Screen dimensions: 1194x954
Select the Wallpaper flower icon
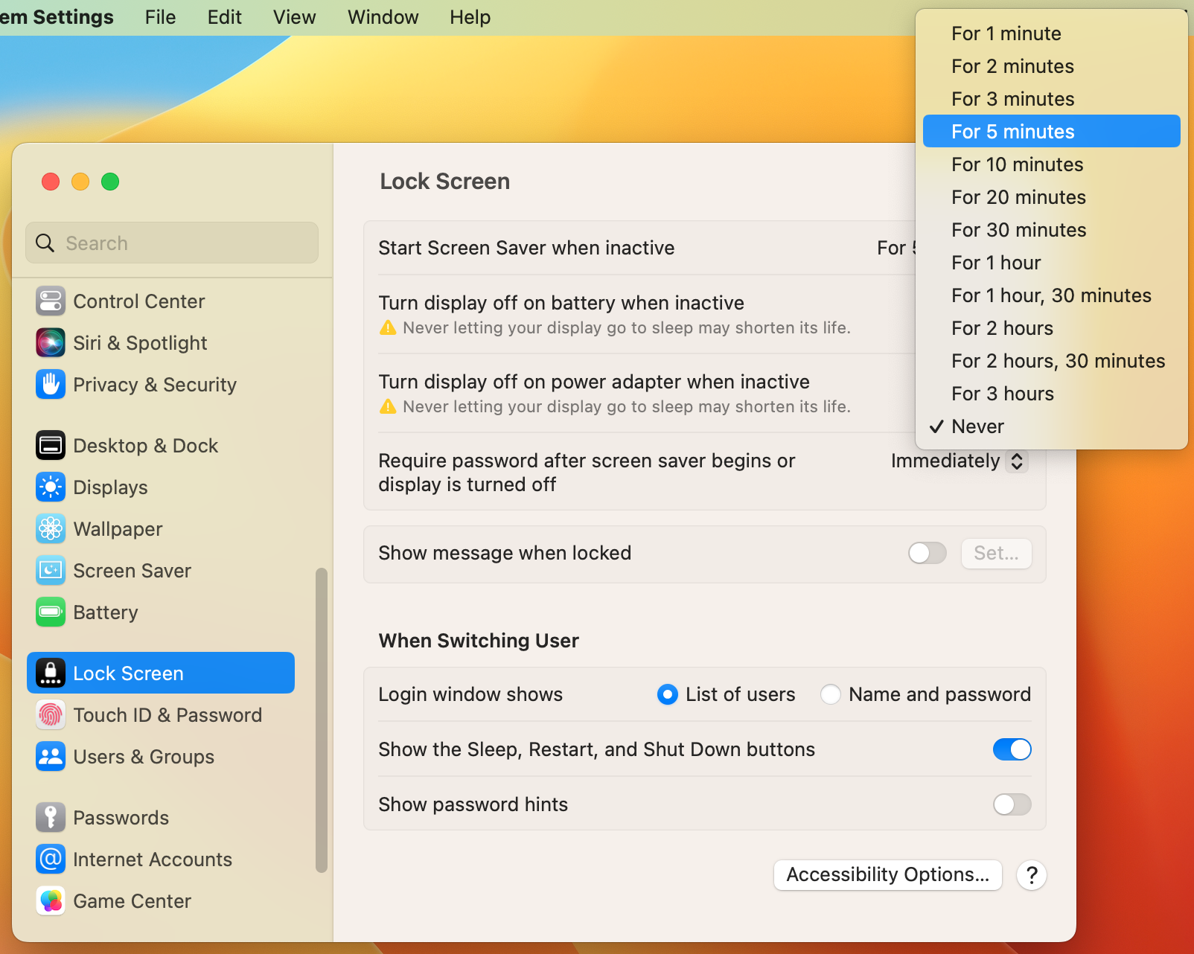(x=51, y=529)
